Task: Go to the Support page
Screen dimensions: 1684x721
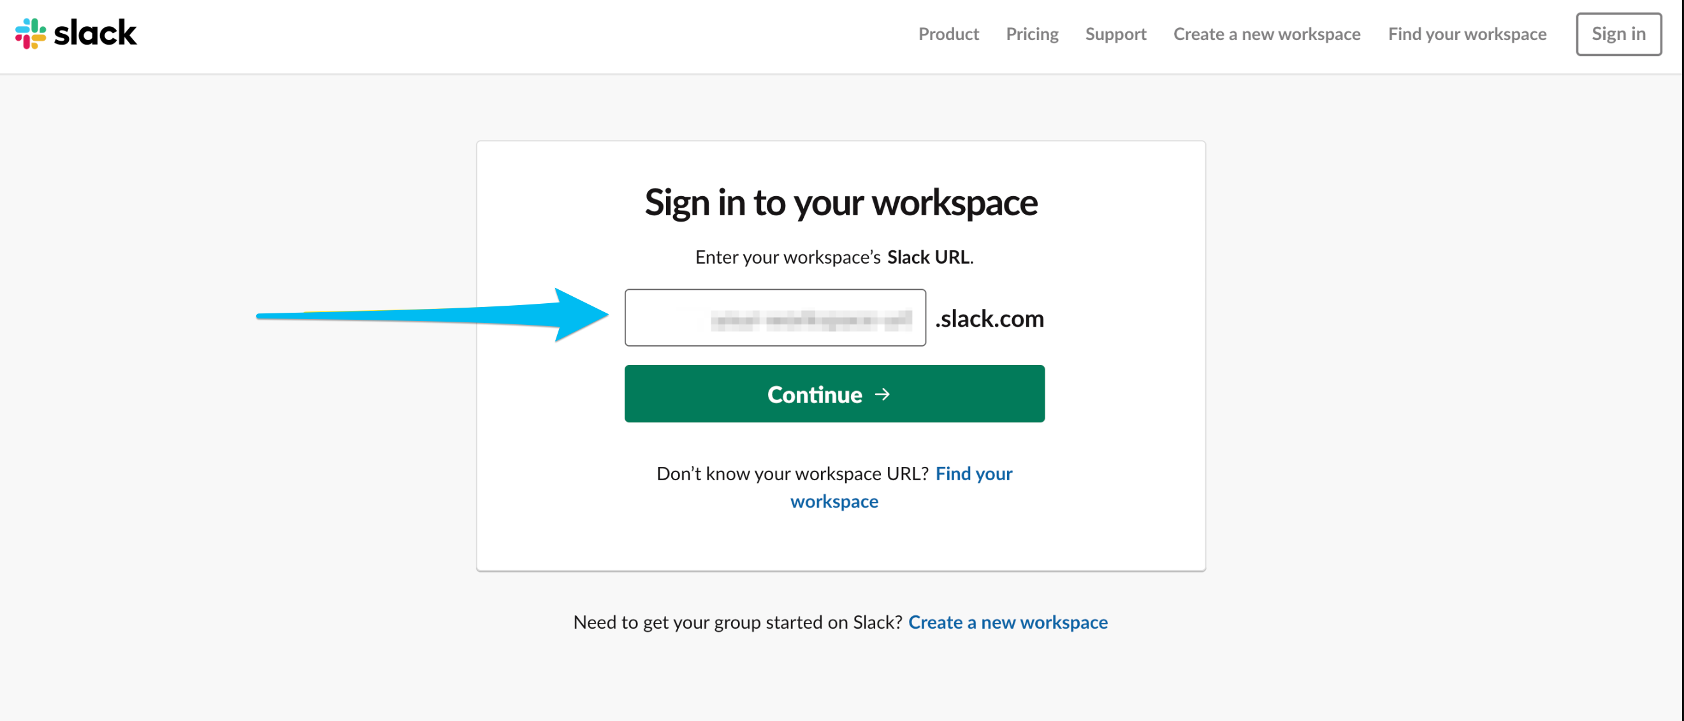Action: tap(1115, 34)
